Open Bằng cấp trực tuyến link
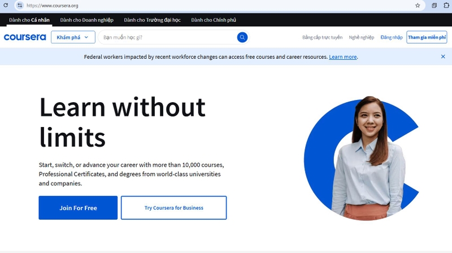The height and width of the screenshot is (253, 452). tap(322, 37)
